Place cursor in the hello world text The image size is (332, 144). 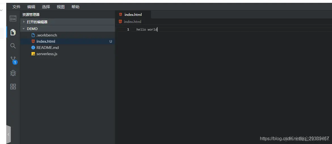point(147,29)
